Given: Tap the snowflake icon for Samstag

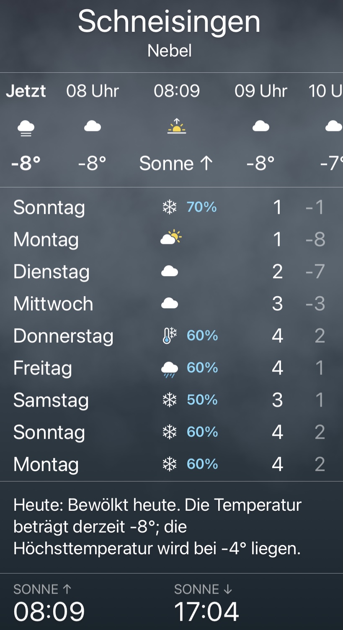Looking at the screenshot, I should [170, 400].
